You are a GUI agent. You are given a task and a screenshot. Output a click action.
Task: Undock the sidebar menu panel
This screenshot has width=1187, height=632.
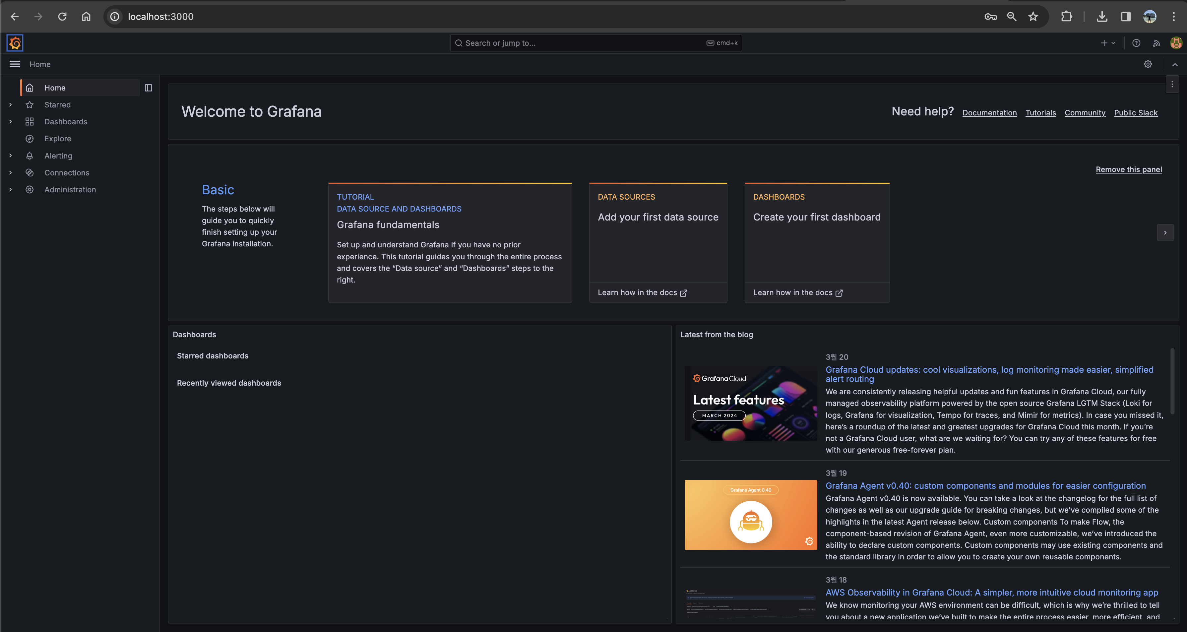click(x=149, y=88)
